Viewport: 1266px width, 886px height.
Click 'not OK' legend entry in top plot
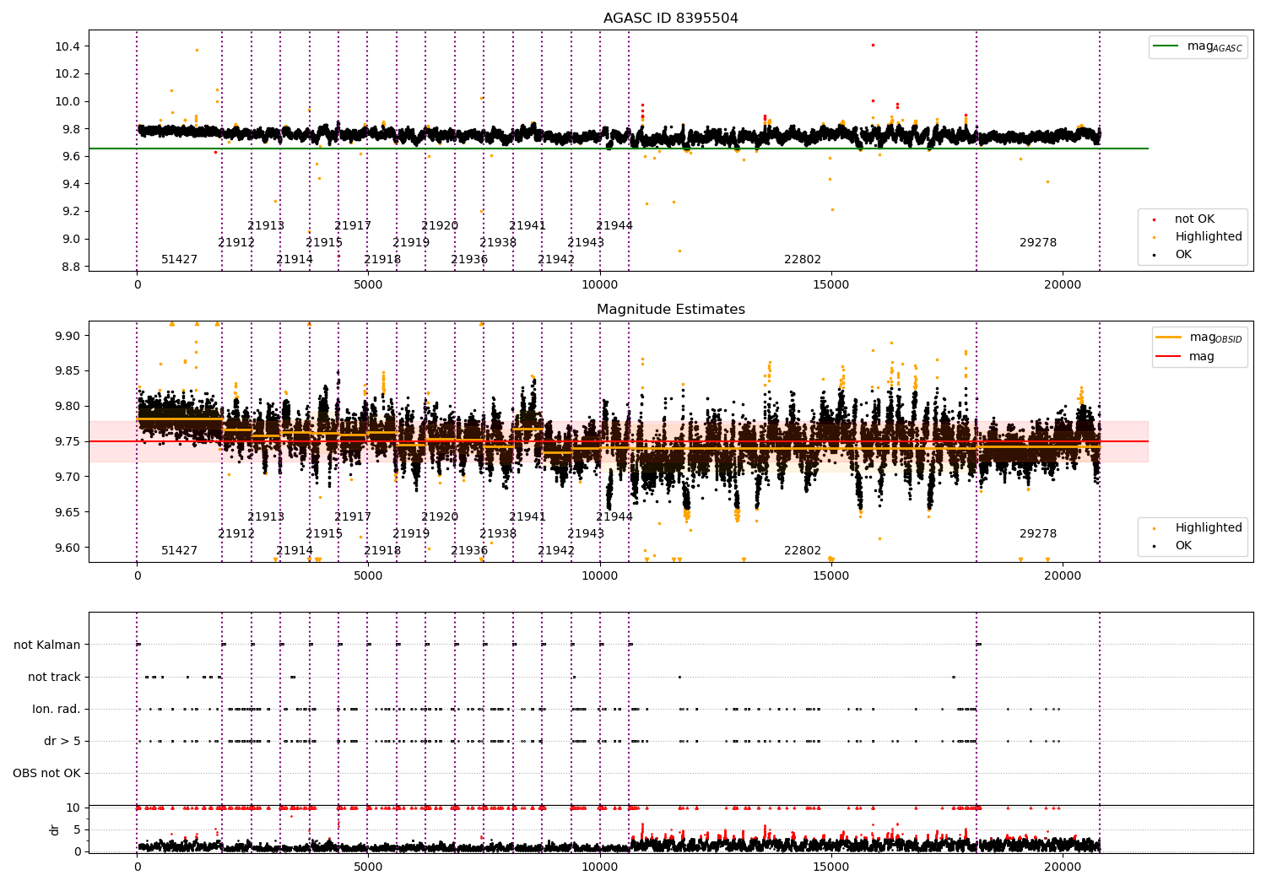click(x=1183, y=219)
